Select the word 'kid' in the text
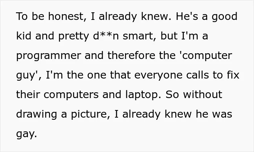This screenshot has height=152, width=254. click(24, 35)
